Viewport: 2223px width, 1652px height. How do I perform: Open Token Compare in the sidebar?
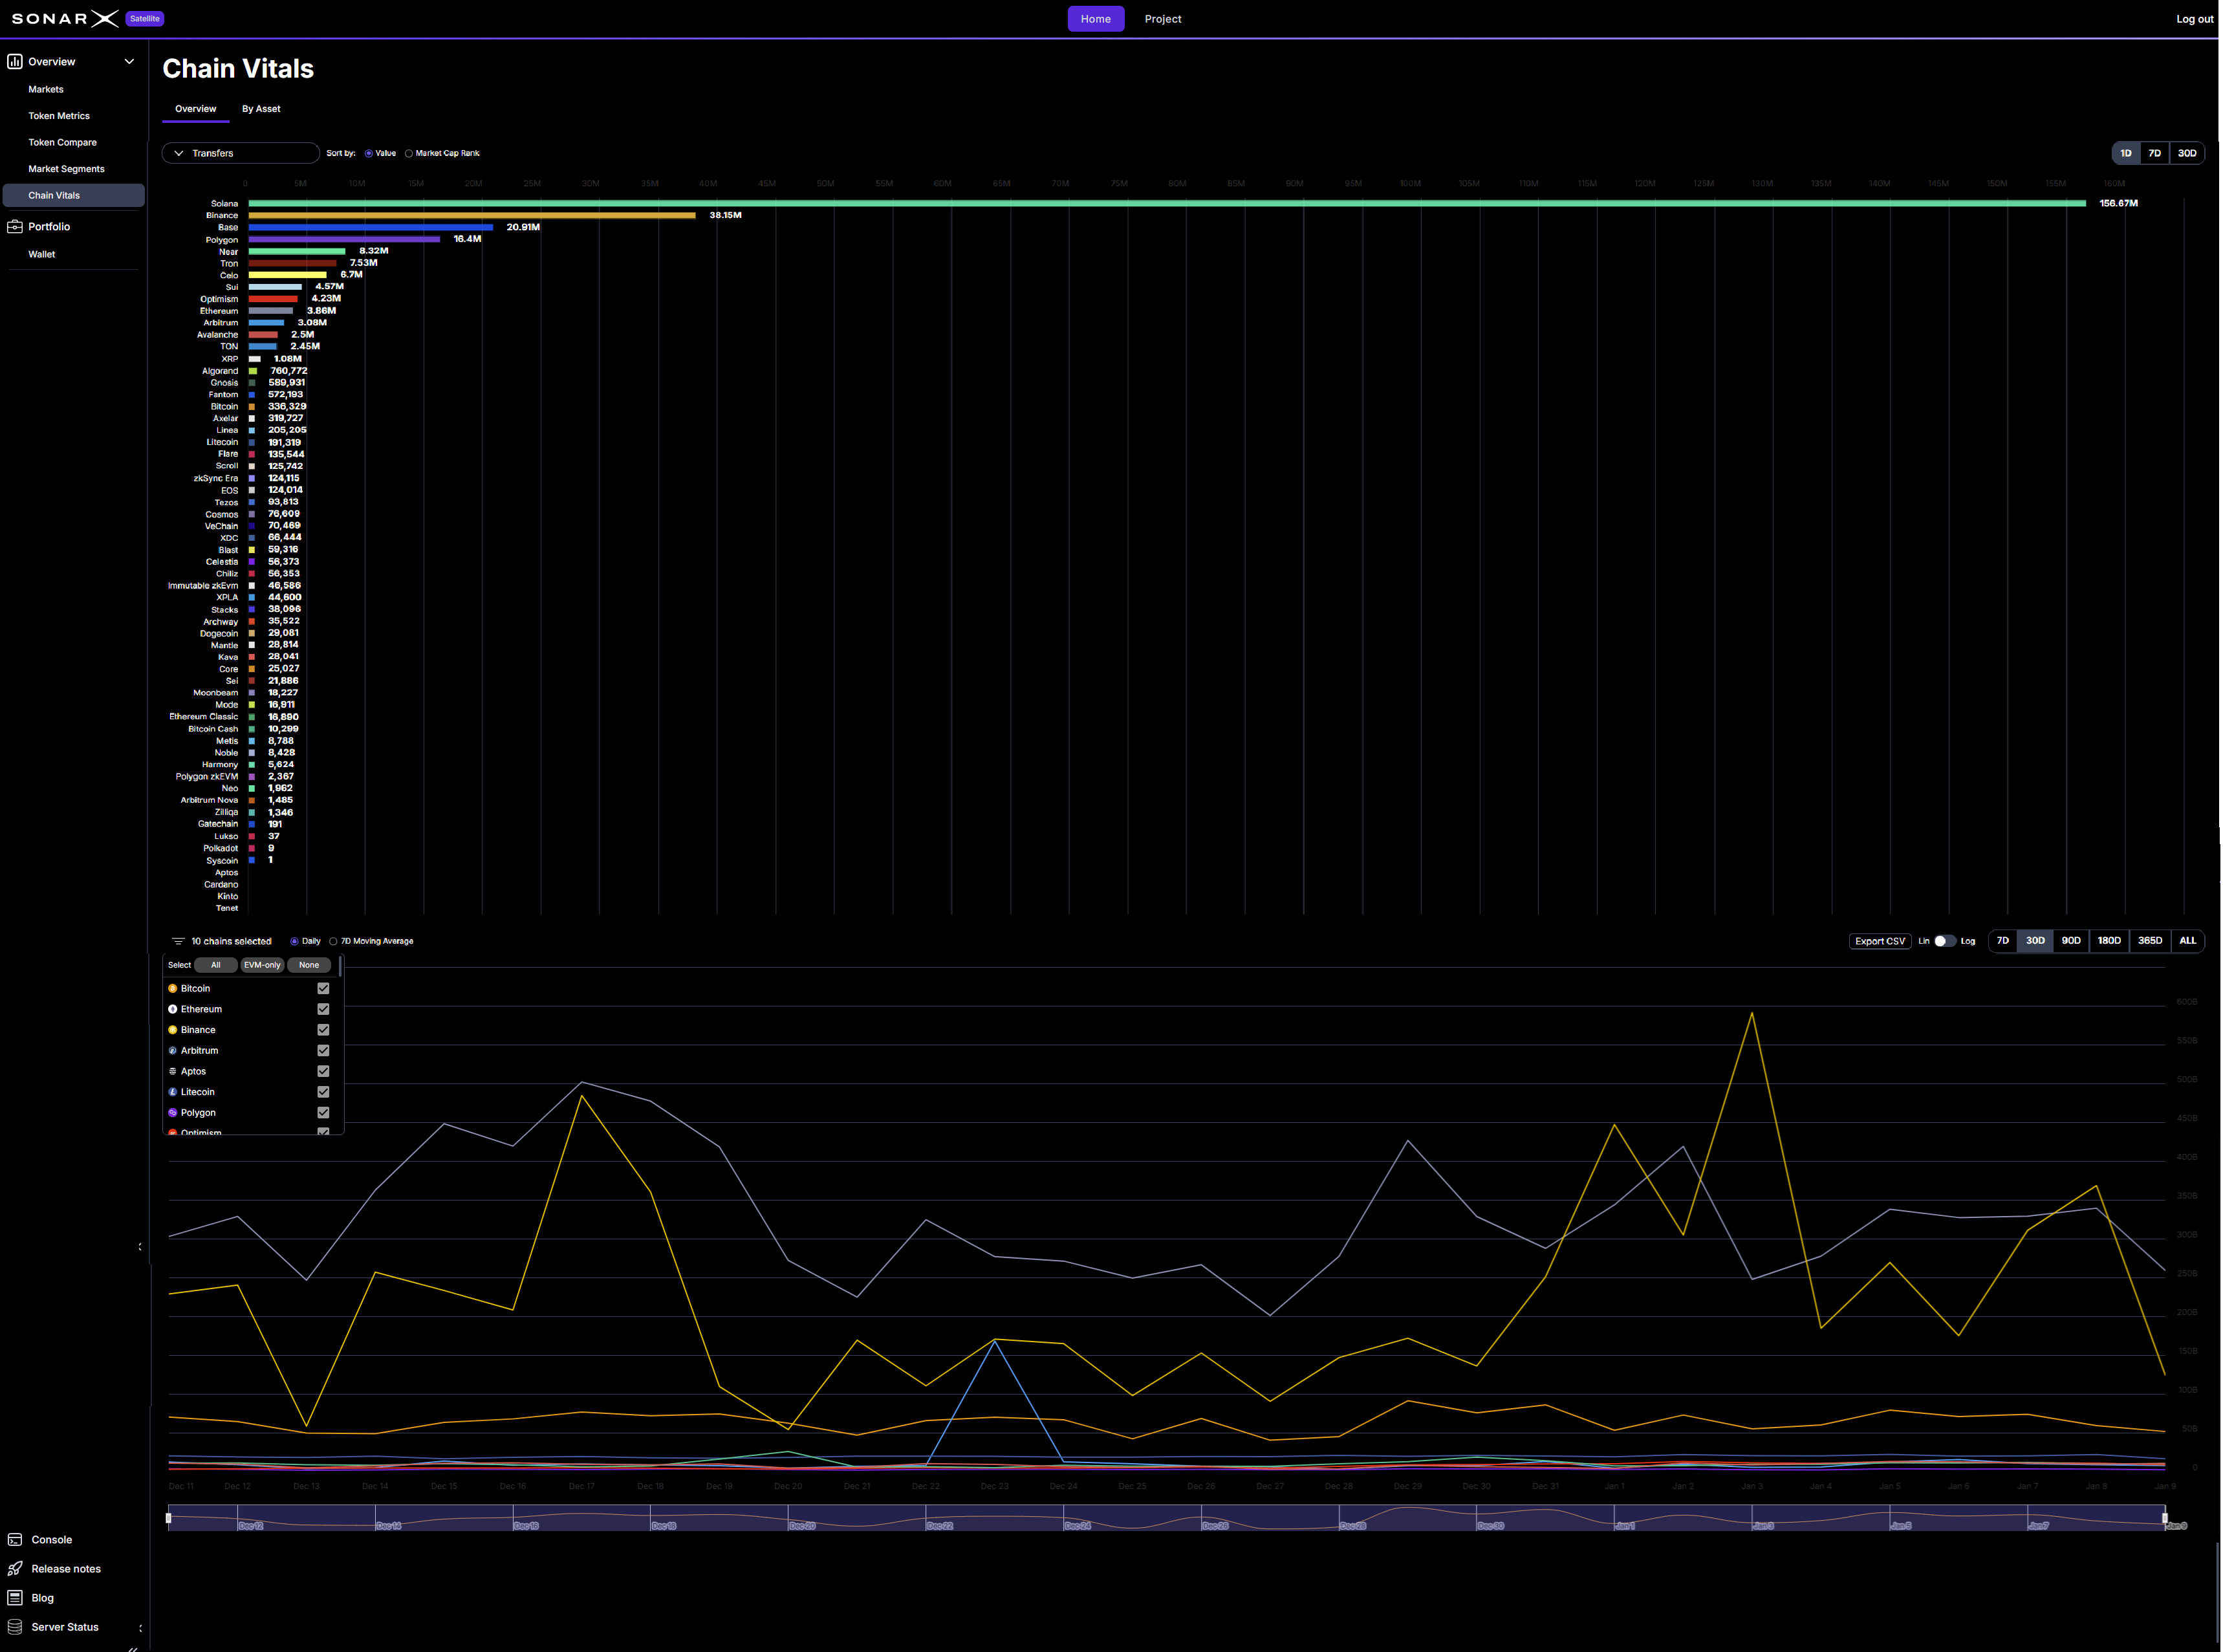tap(62, 142)
